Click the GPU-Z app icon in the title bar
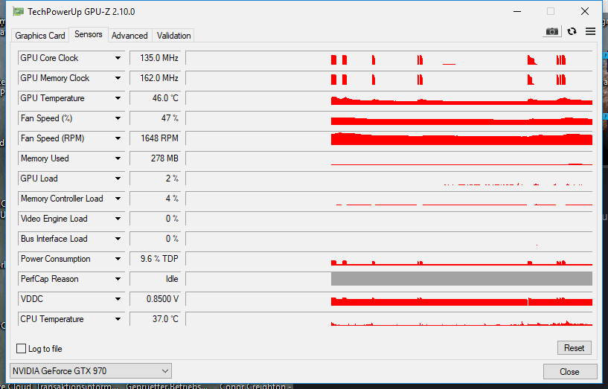Screen dimensions: 608x389 tap(18, 12)
